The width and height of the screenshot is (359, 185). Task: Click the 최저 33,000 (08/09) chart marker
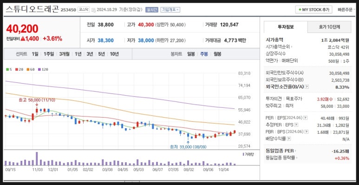188,147
